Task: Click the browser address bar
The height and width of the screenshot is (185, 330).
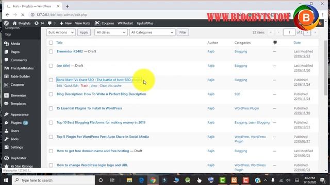Action: (118, 15)
